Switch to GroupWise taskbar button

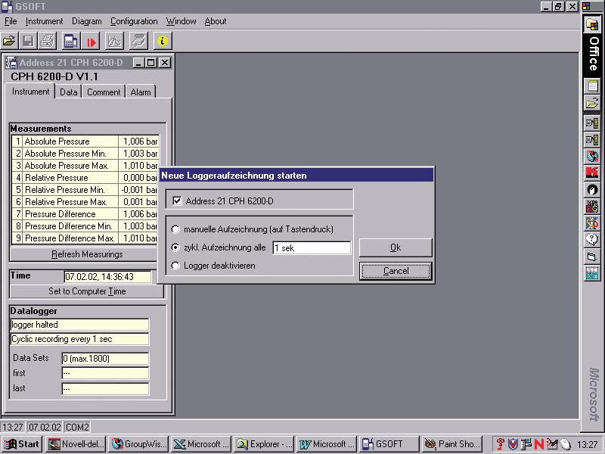click(139, 444)
